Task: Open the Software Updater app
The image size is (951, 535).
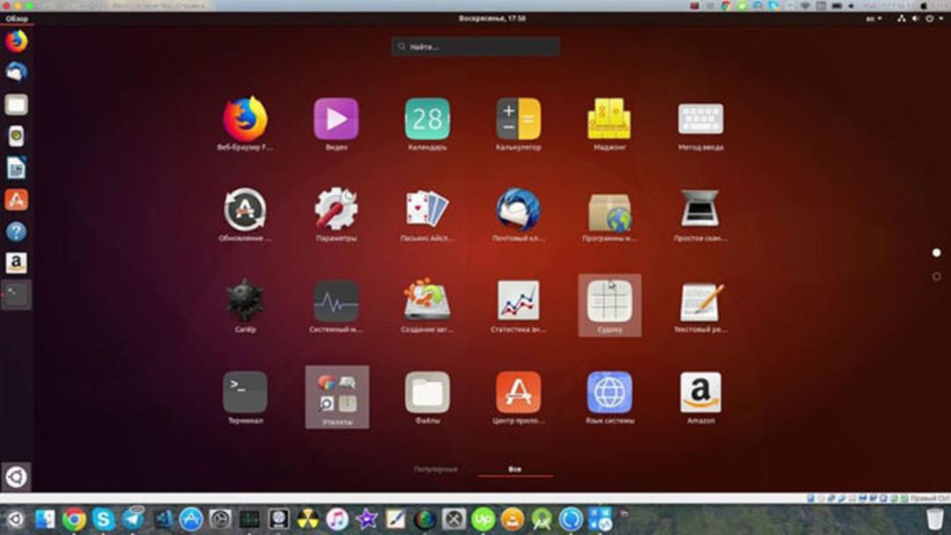Action: point(245,210)
